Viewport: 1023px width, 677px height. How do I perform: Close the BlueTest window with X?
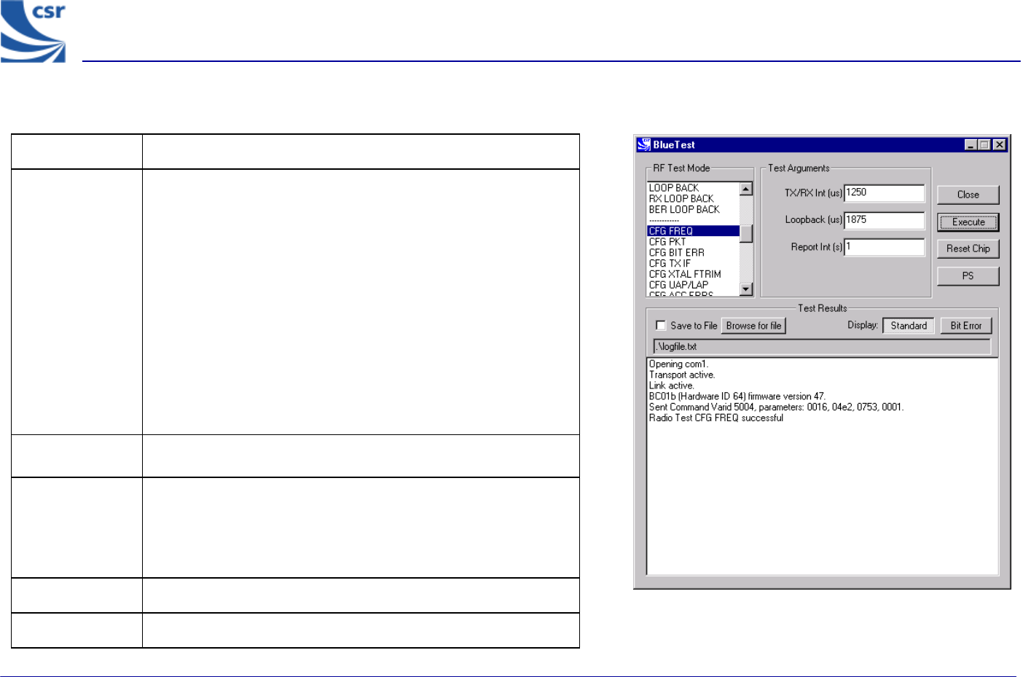1000,145
